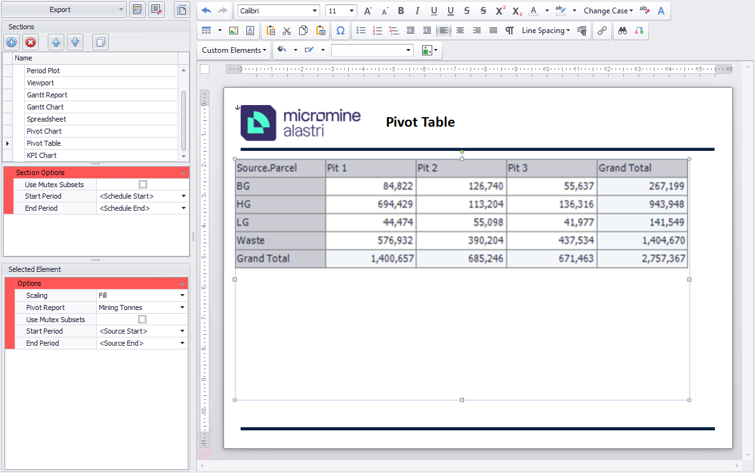Click the print preview icon beside Export
The image size is (755, 473).
(x=137, y=10)
